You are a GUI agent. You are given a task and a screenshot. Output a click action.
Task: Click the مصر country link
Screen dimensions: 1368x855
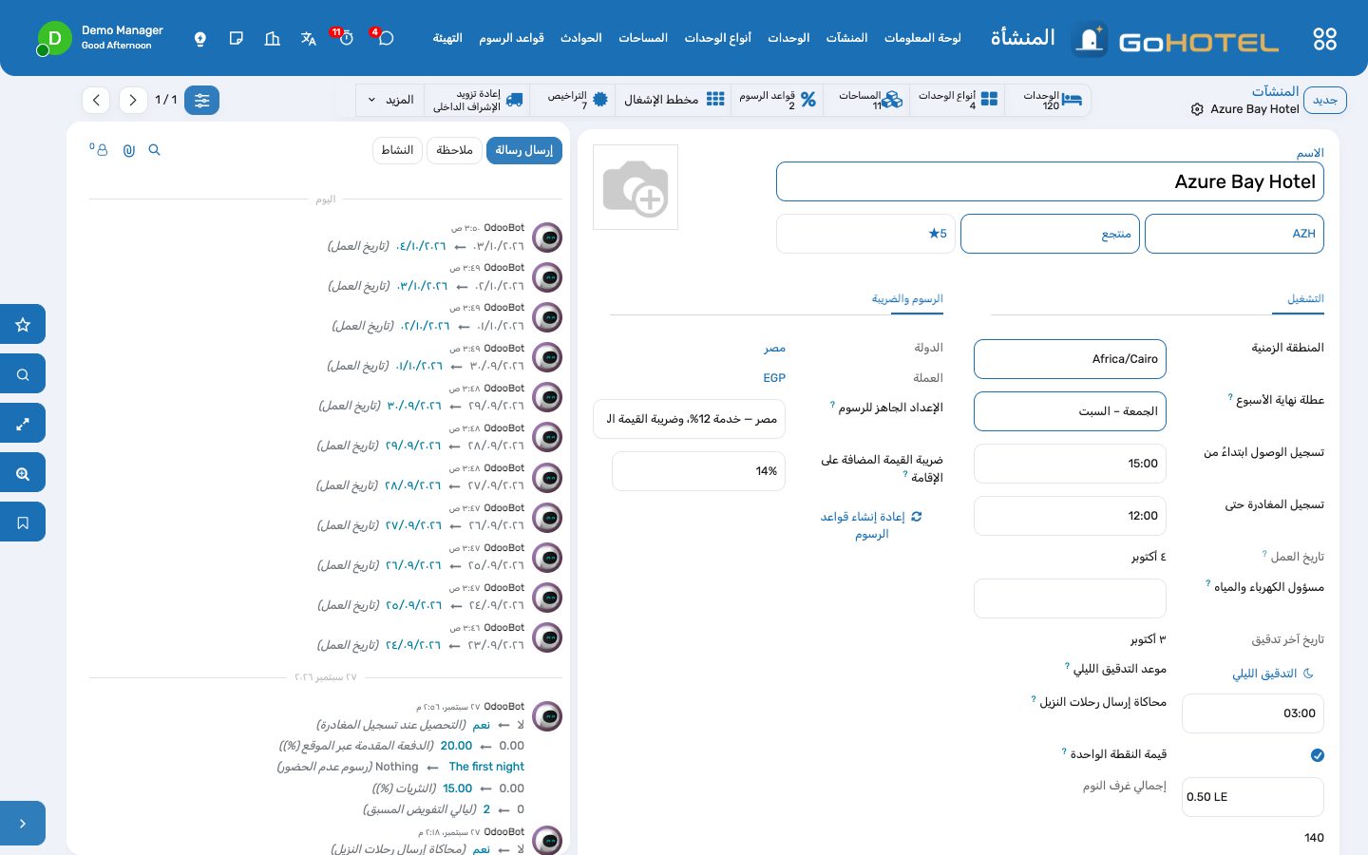774,349
